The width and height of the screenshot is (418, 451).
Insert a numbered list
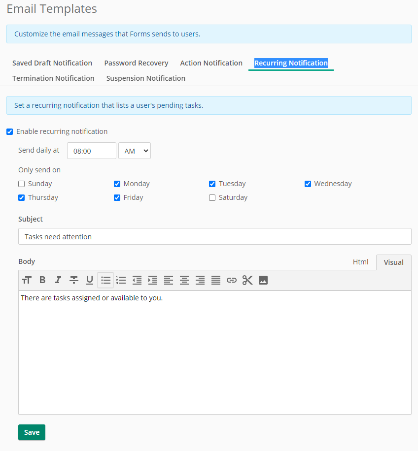[121, 280]
